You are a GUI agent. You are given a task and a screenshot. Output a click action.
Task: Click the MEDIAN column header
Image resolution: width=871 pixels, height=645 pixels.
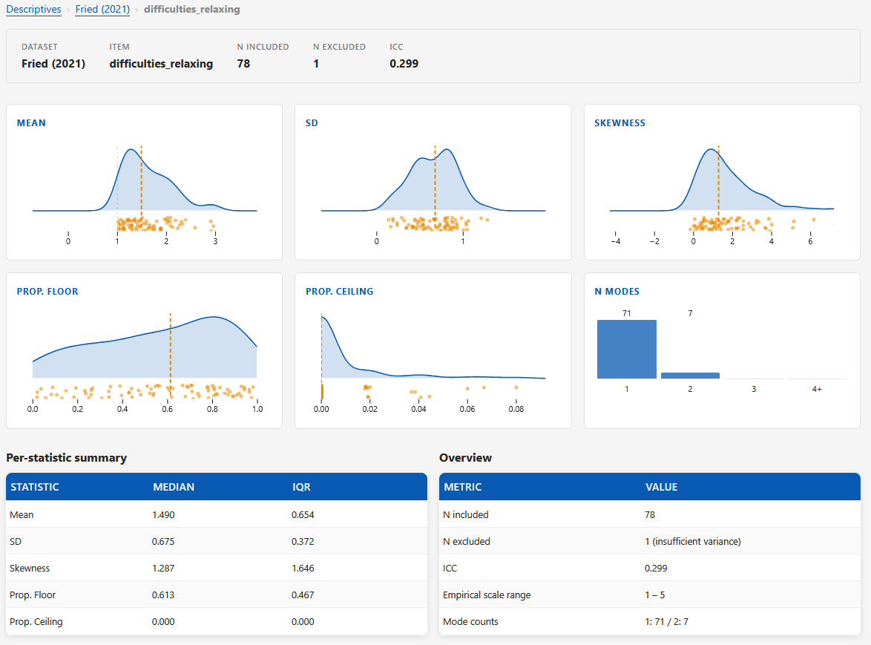[174, 487]
